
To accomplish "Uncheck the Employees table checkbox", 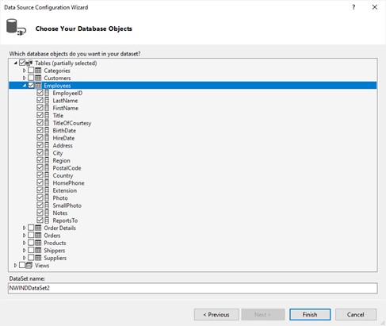I will (31, 85).
